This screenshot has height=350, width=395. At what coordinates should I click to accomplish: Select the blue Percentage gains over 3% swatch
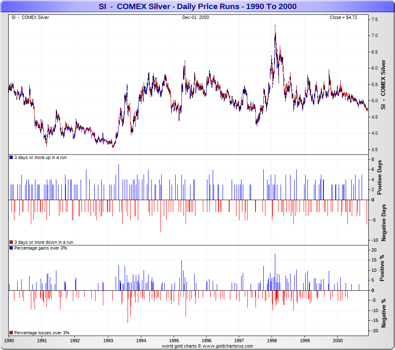click(11, 248)
